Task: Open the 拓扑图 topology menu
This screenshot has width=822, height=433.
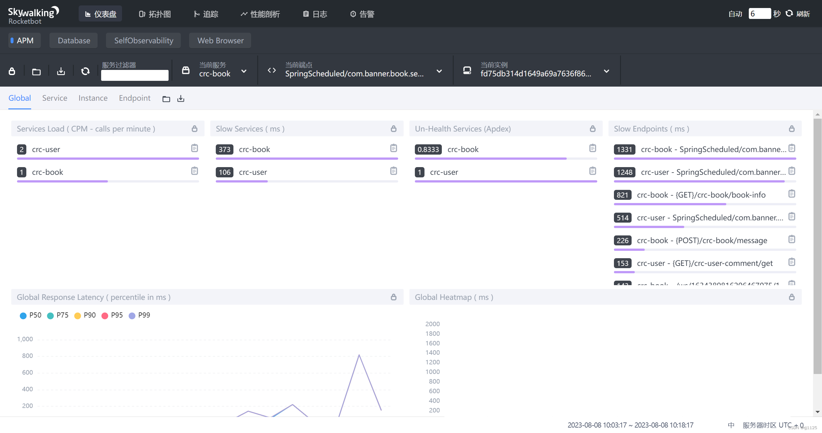Action: (x=155, y=14)
